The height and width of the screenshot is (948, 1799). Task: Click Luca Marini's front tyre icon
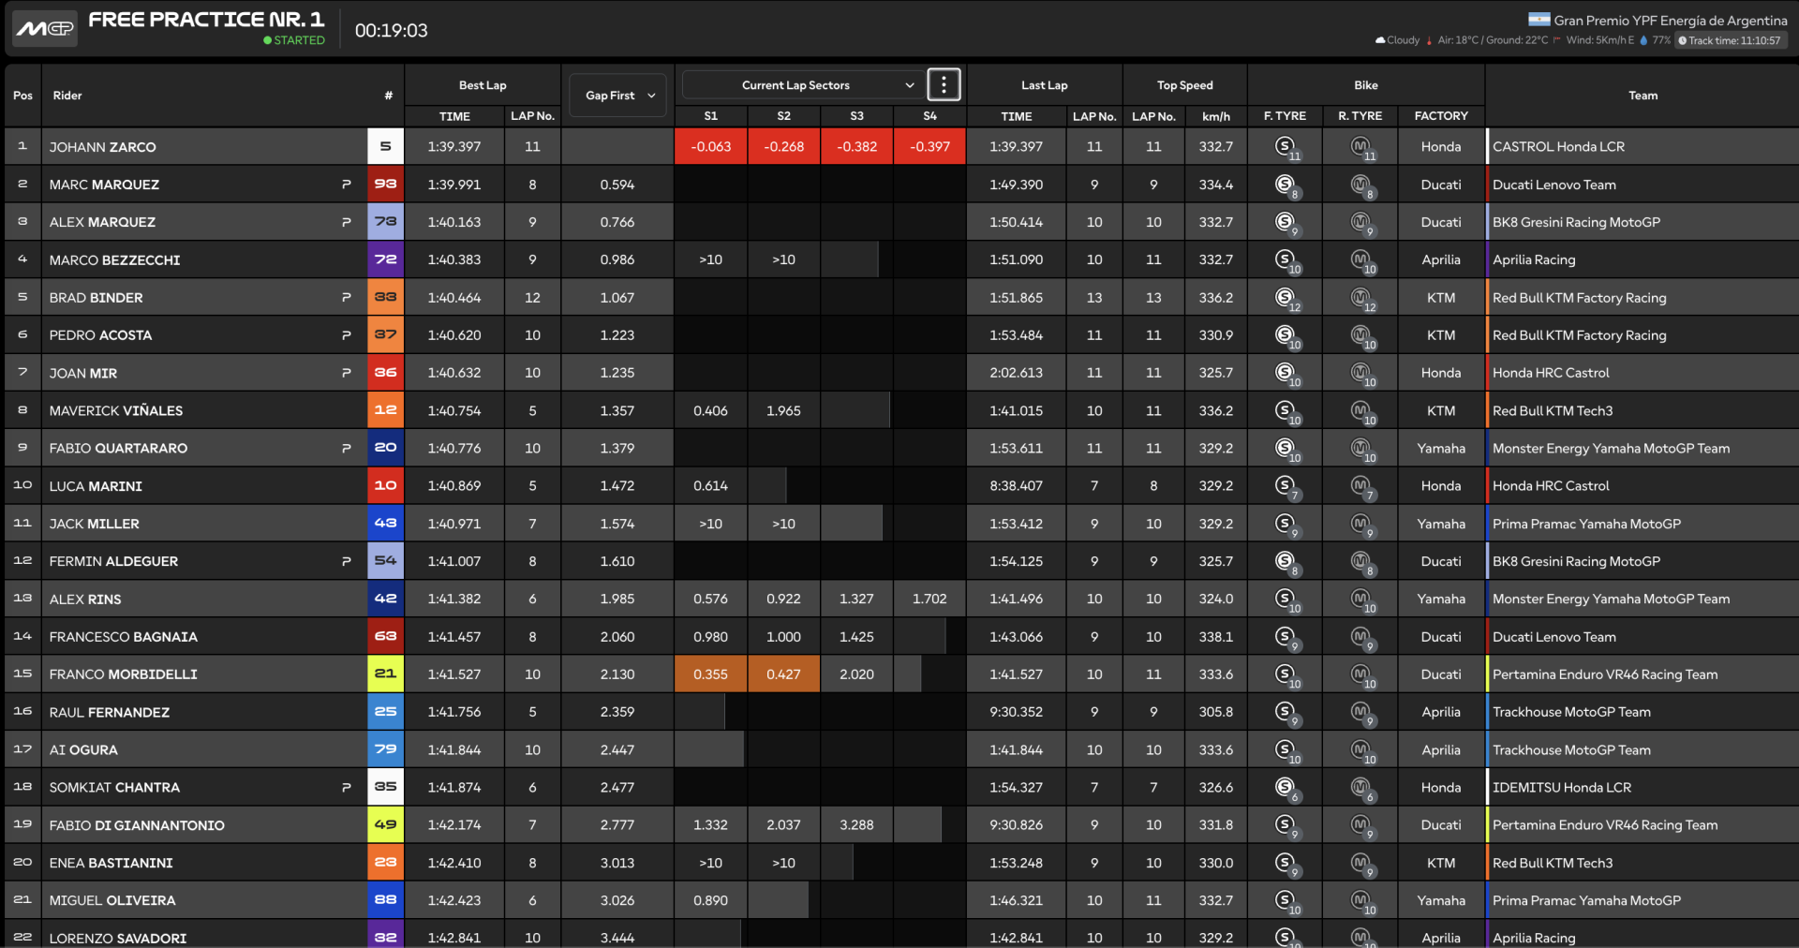pos(1286,486)
